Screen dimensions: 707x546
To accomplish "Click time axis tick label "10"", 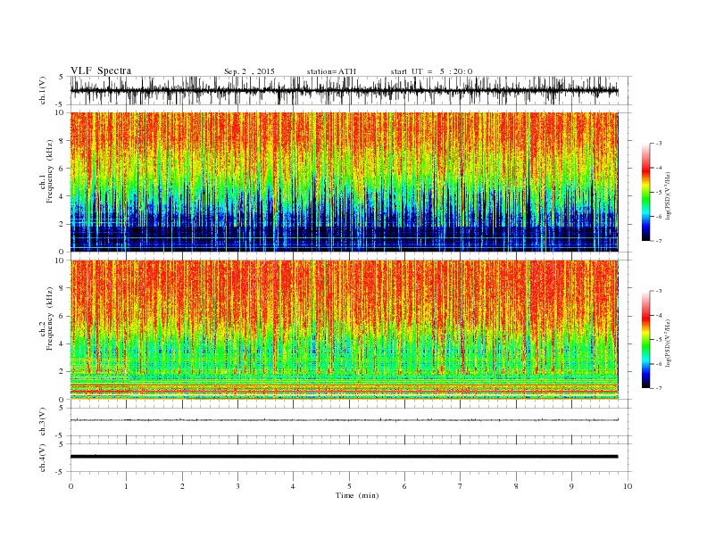I will 628,486.
